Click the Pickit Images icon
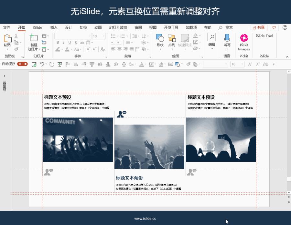Viewport: 291px width, 225px height. point(244,38)
